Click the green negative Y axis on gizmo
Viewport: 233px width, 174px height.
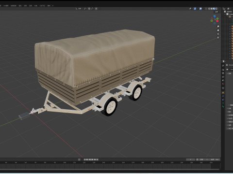tap(212, 21)
